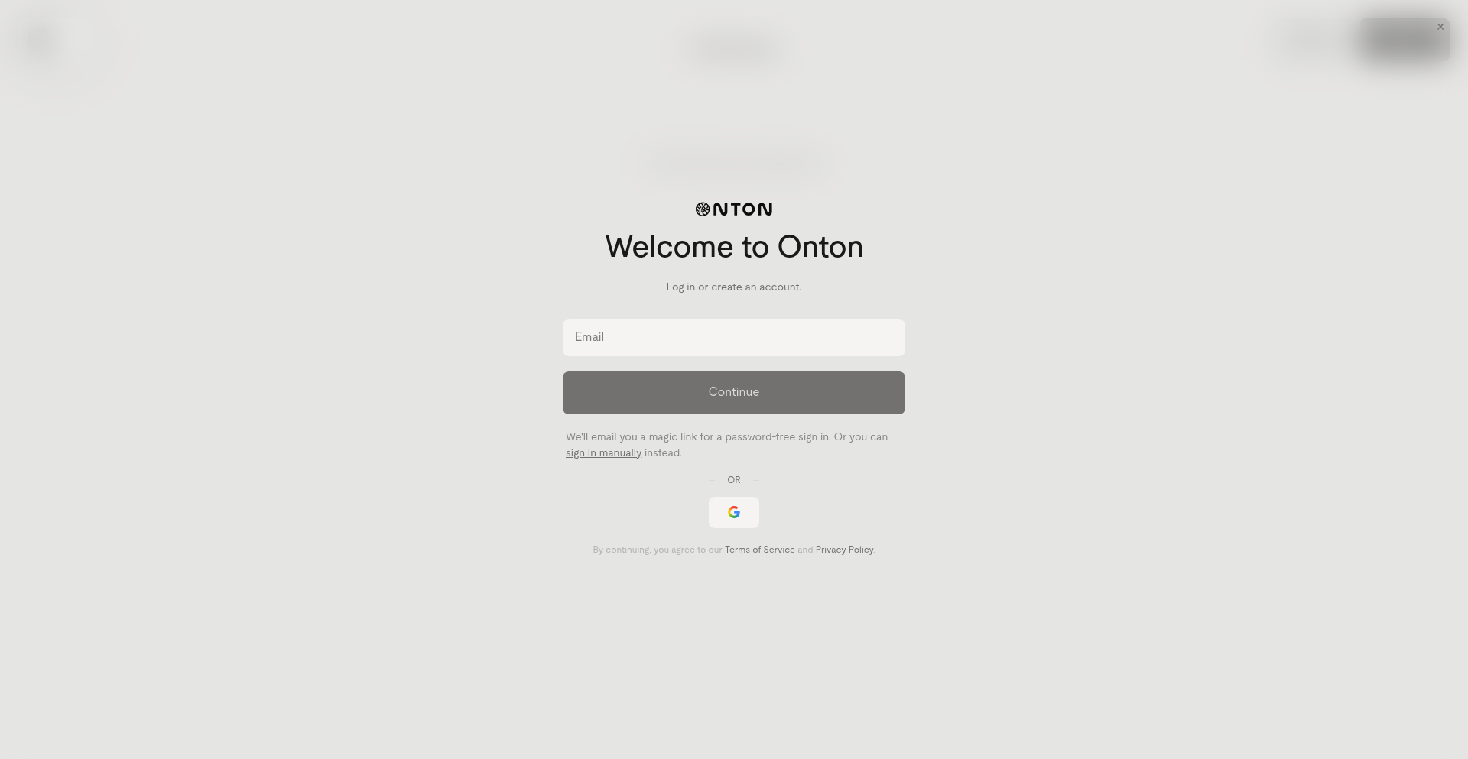Click the Onton knot logo symbol

pyautogui.click(x=703, y=209)
